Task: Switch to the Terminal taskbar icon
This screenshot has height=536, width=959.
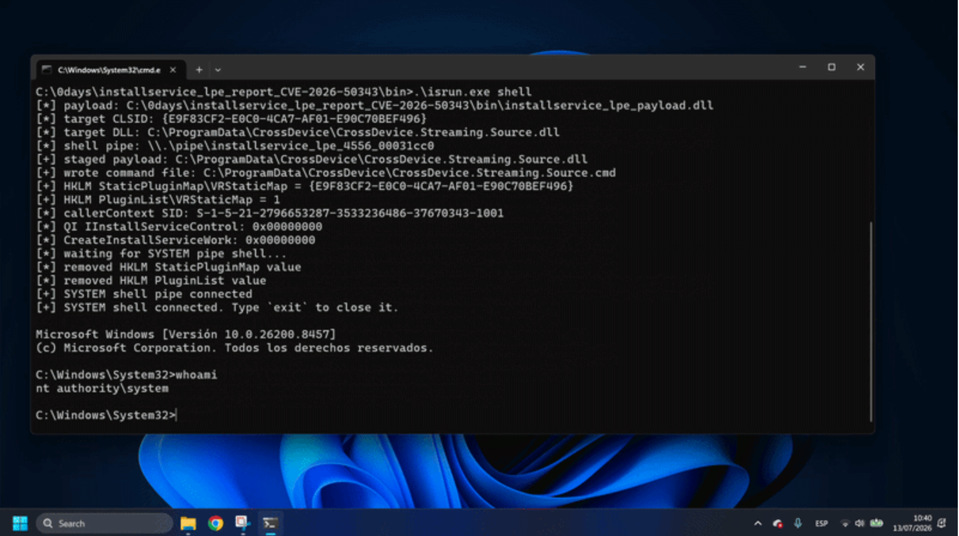Action: (x=270, y=523)
